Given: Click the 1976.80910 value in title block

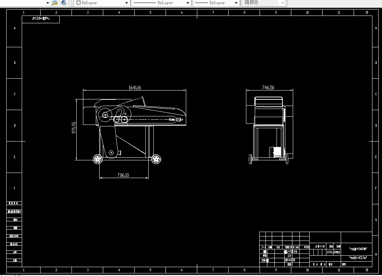Looking at the screenshot, I should tap(334, 252).
